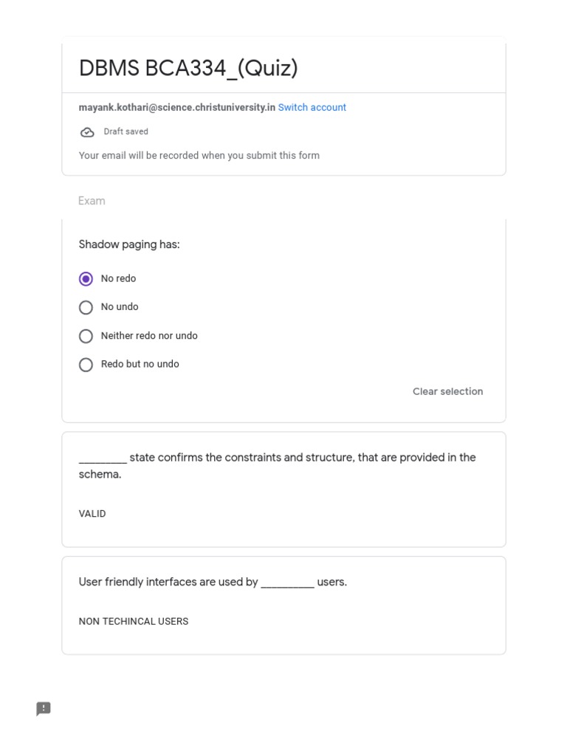This screenshot has width=567, height=756.
Task: Select the "Redo but no undo" radio button
Action: coord(86,365)
